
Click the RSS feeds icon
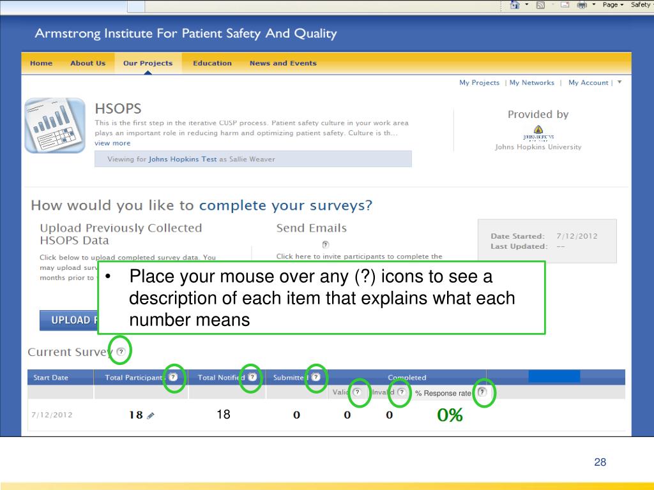pos(540,5)
